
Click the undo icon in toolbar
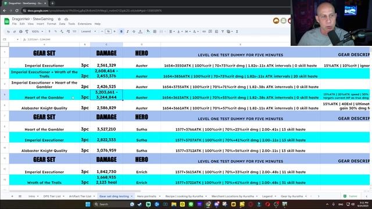click(x=8, y=31)
